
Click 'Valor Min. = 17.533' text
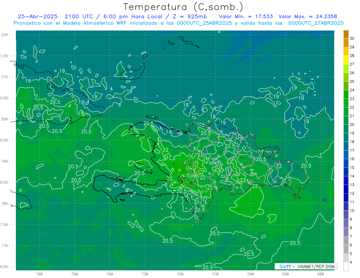[x=246, y=17]
